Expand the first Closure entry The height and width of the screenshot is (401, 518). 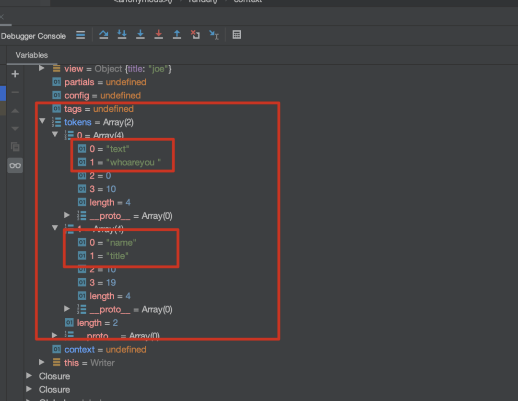(30, 376)
